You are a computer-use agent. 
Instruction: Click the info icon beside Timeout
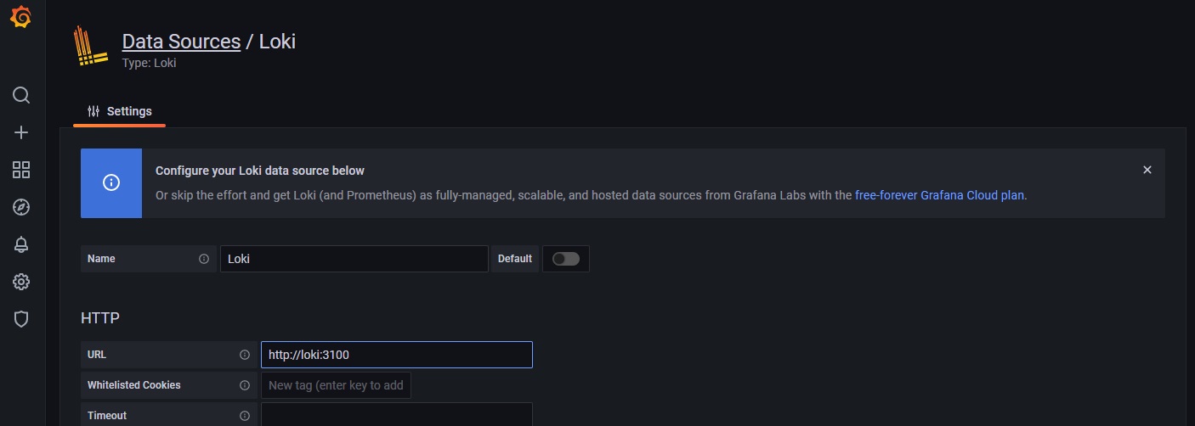coord(245,416)
